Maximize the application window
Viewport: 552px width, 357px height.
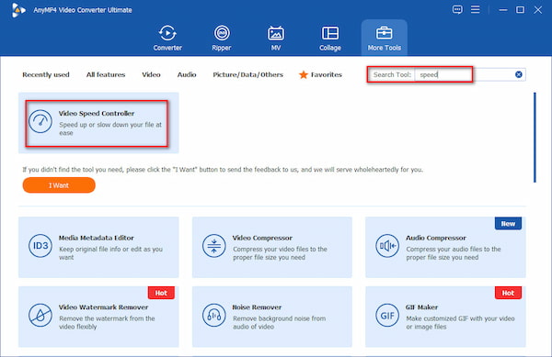tap(520, 10)
